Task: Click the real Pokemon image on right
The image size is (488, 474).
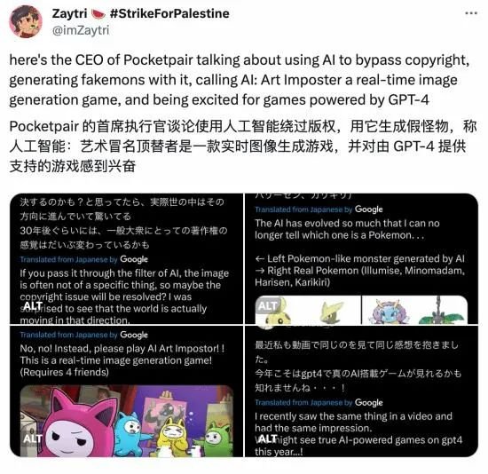Action: pos(415,310)
